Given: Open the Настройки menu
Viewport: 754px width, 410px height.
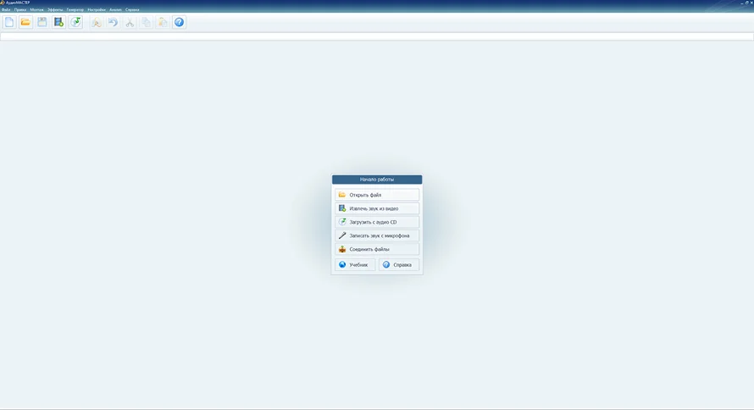Looking at the screenshot, I should [x=97, y=9].
